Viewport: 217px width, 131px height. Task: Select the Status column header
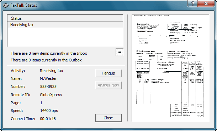coord(65,18)
